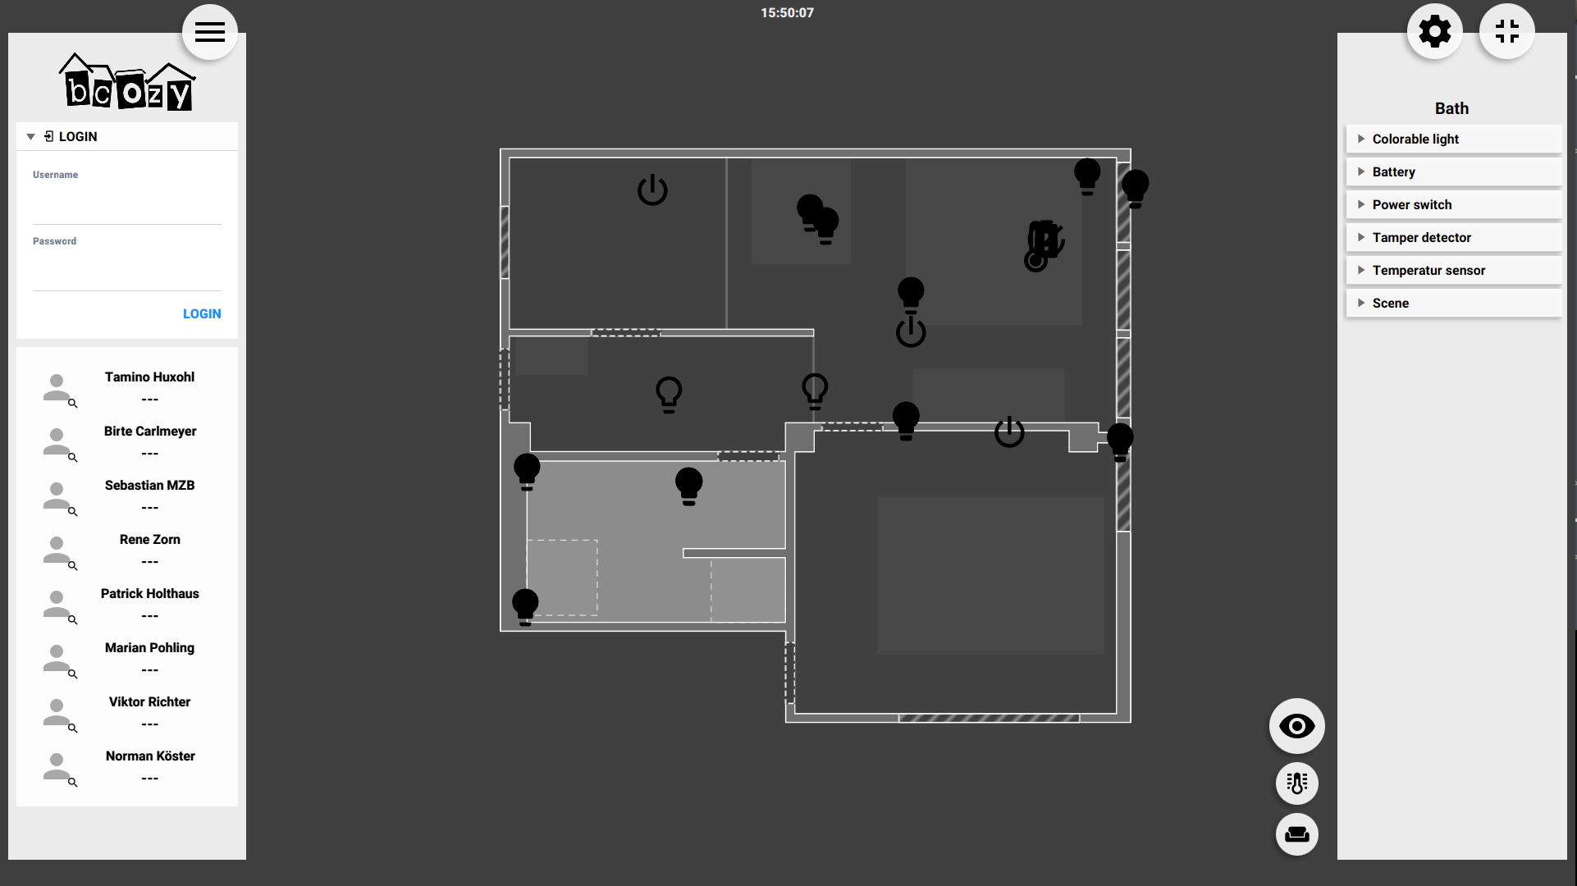Toggle visibility eye icon bottom right

click(x=1296, y=726)
